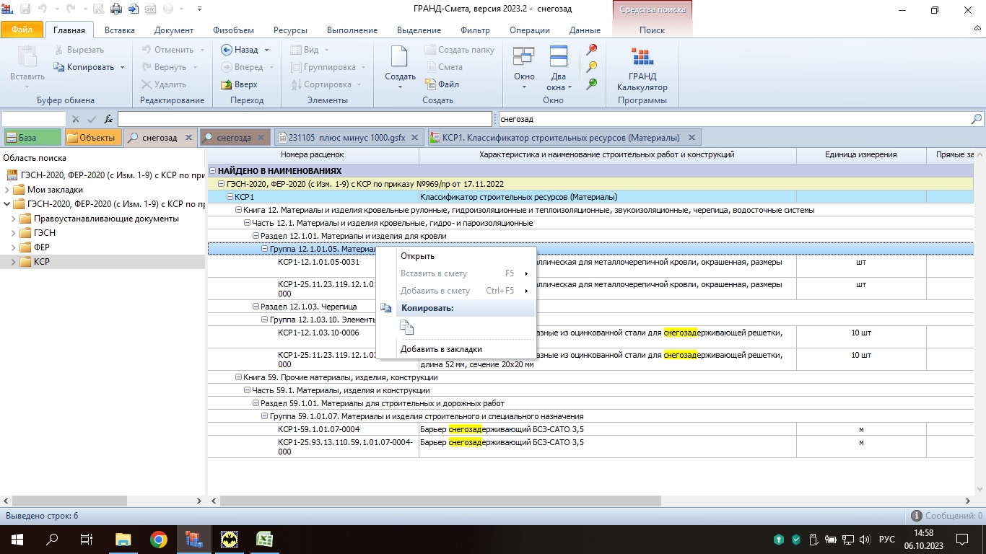This screenshot has width=986, height=554.
Task: Click the formula input field
Action: [x=305, y=119]
